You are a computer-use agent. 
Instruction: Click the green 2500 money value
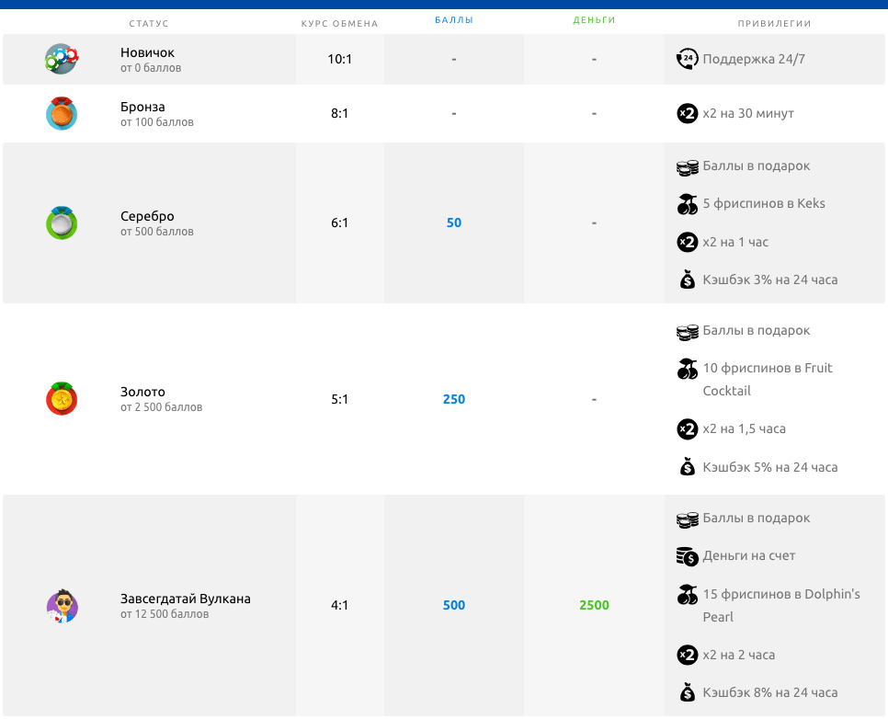point(594,605)
